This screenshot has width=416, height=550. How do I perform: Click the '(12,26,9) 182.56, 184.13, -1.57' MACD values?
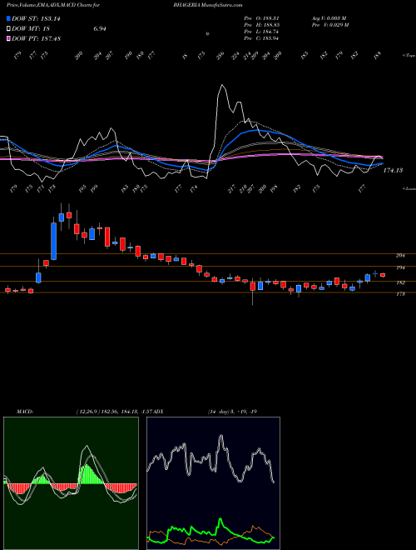pos(113,411)
